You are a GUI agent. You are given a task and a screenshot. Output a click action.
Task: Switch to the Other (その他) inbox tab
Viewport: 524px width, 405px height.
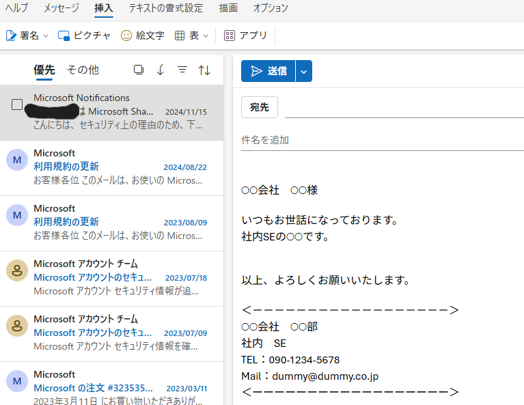pos(83,70)
